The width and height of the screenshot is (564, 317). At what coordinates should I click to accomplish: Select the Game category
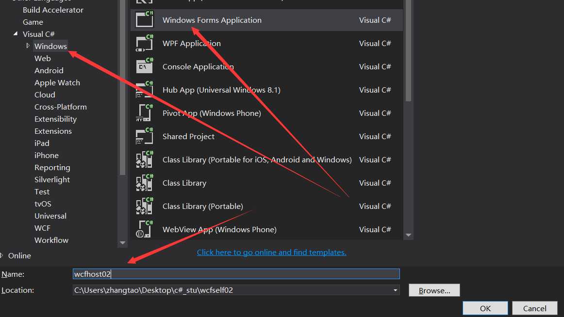(x=33, y=22)
